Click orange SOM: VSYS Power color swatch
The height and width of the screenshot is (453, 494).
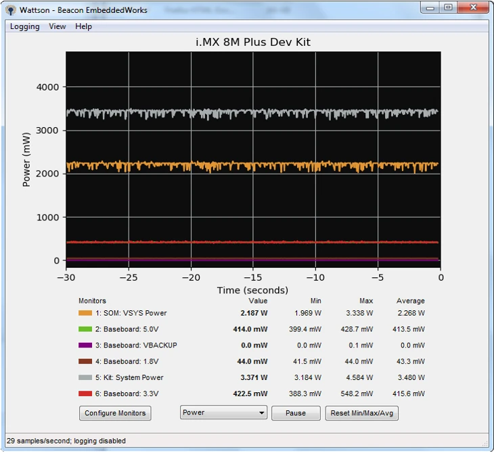coord(85,313)
